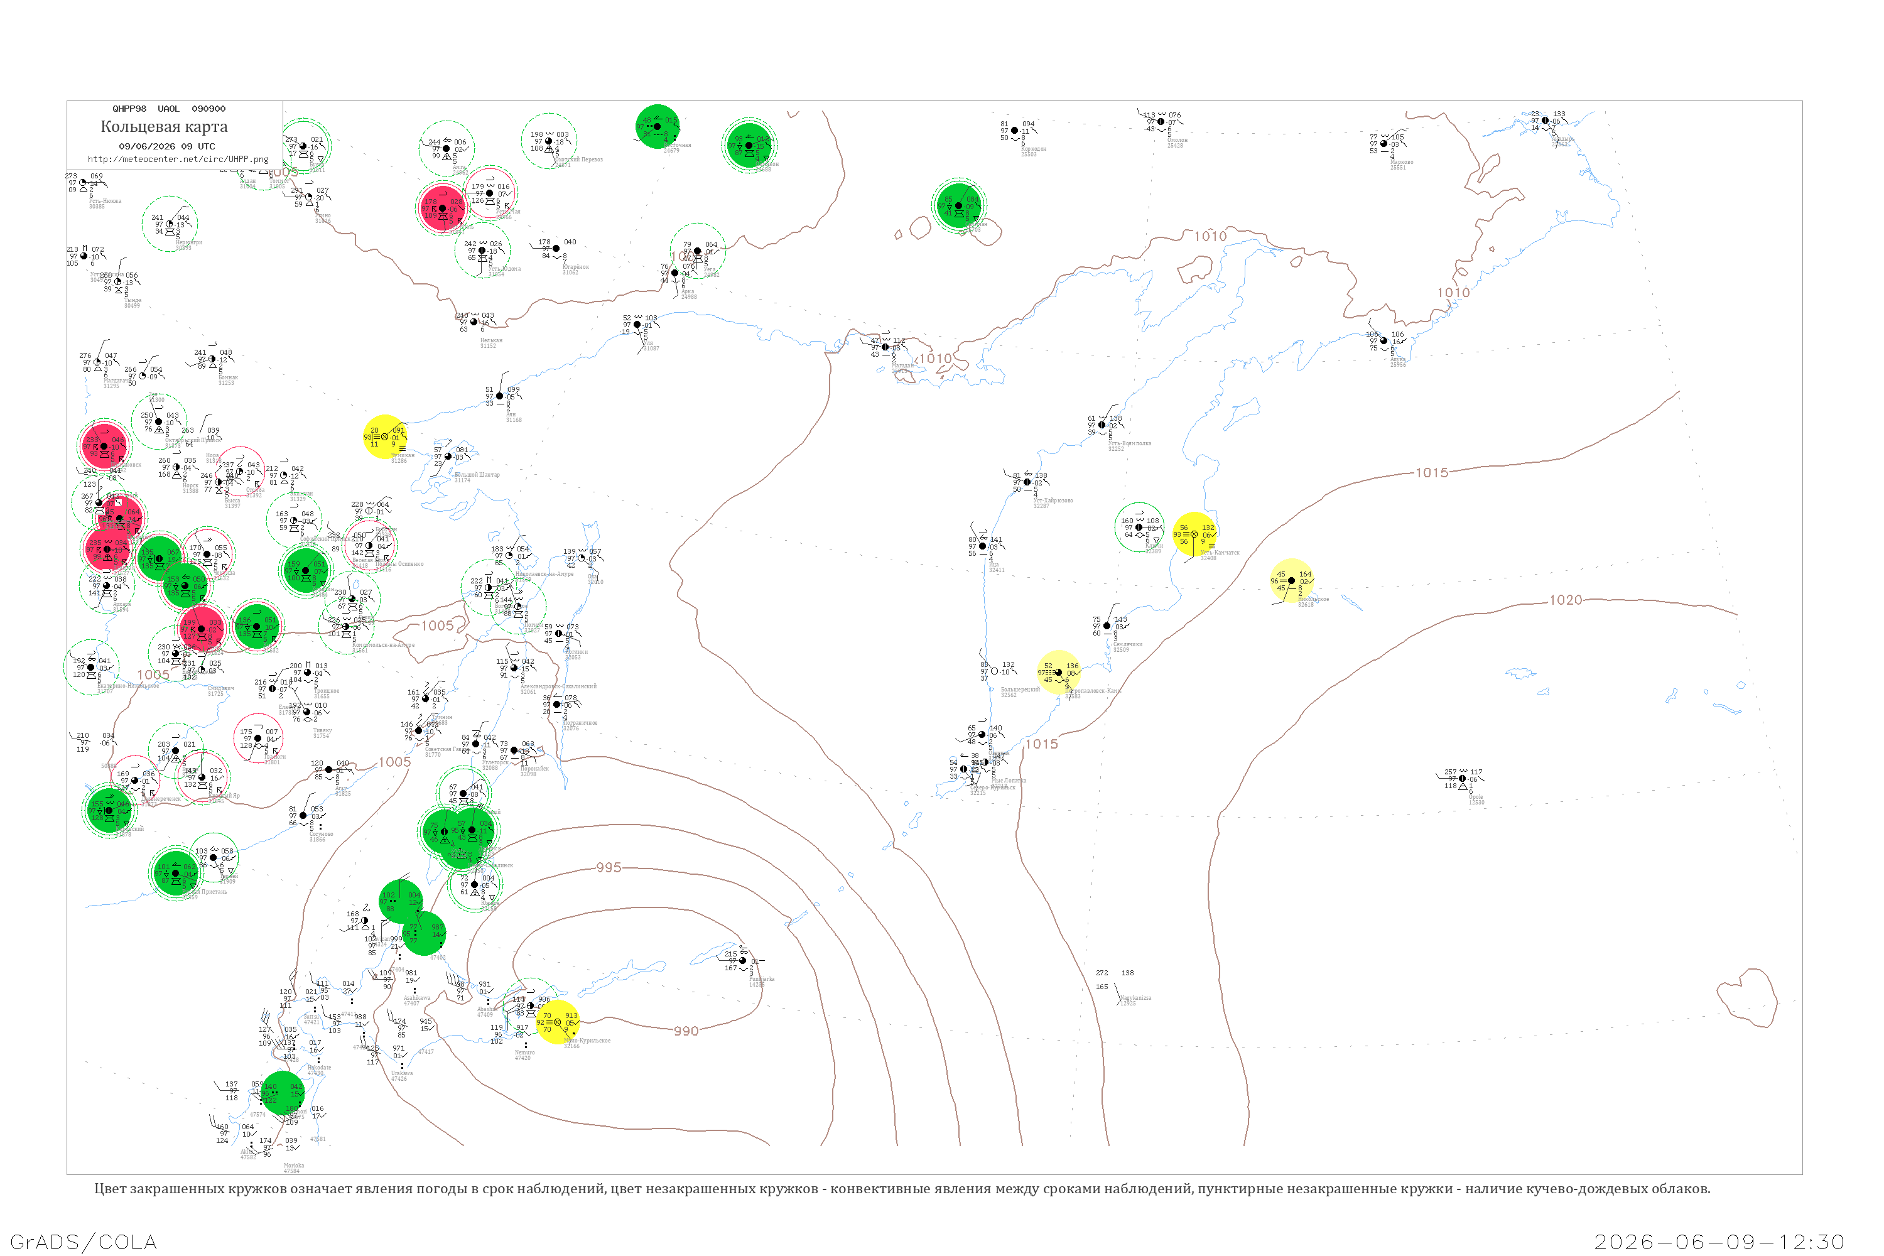Click the Russian legend caption below map

[902, 1189]
